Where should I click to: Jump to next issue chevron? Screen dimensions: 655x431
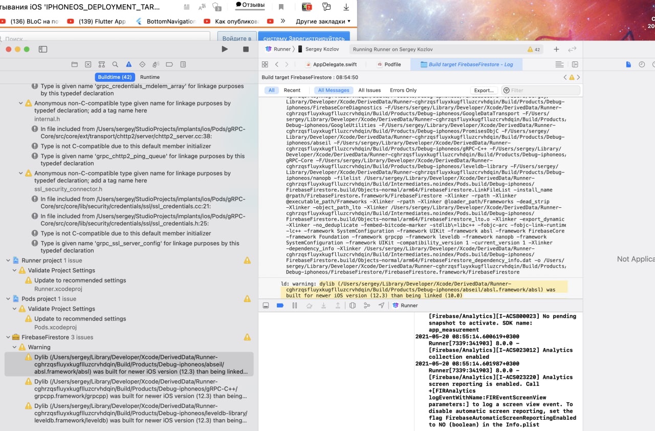(x=578, y=77)
